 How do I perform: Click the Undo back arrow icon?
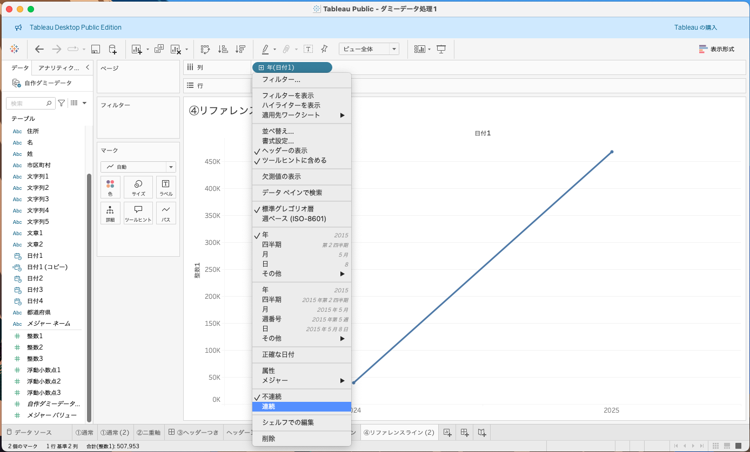click(39, 49)
